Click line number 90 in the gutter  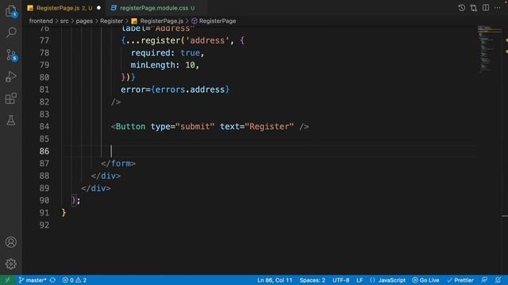click(44, 200)
